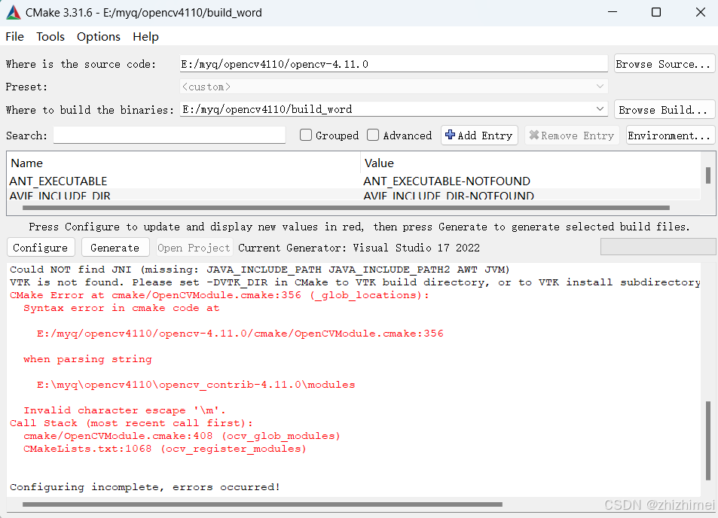Viewport: 718px width, 518px height.
Task: Select the ANT_EXECUTABLE name cell
Action: 58,181
